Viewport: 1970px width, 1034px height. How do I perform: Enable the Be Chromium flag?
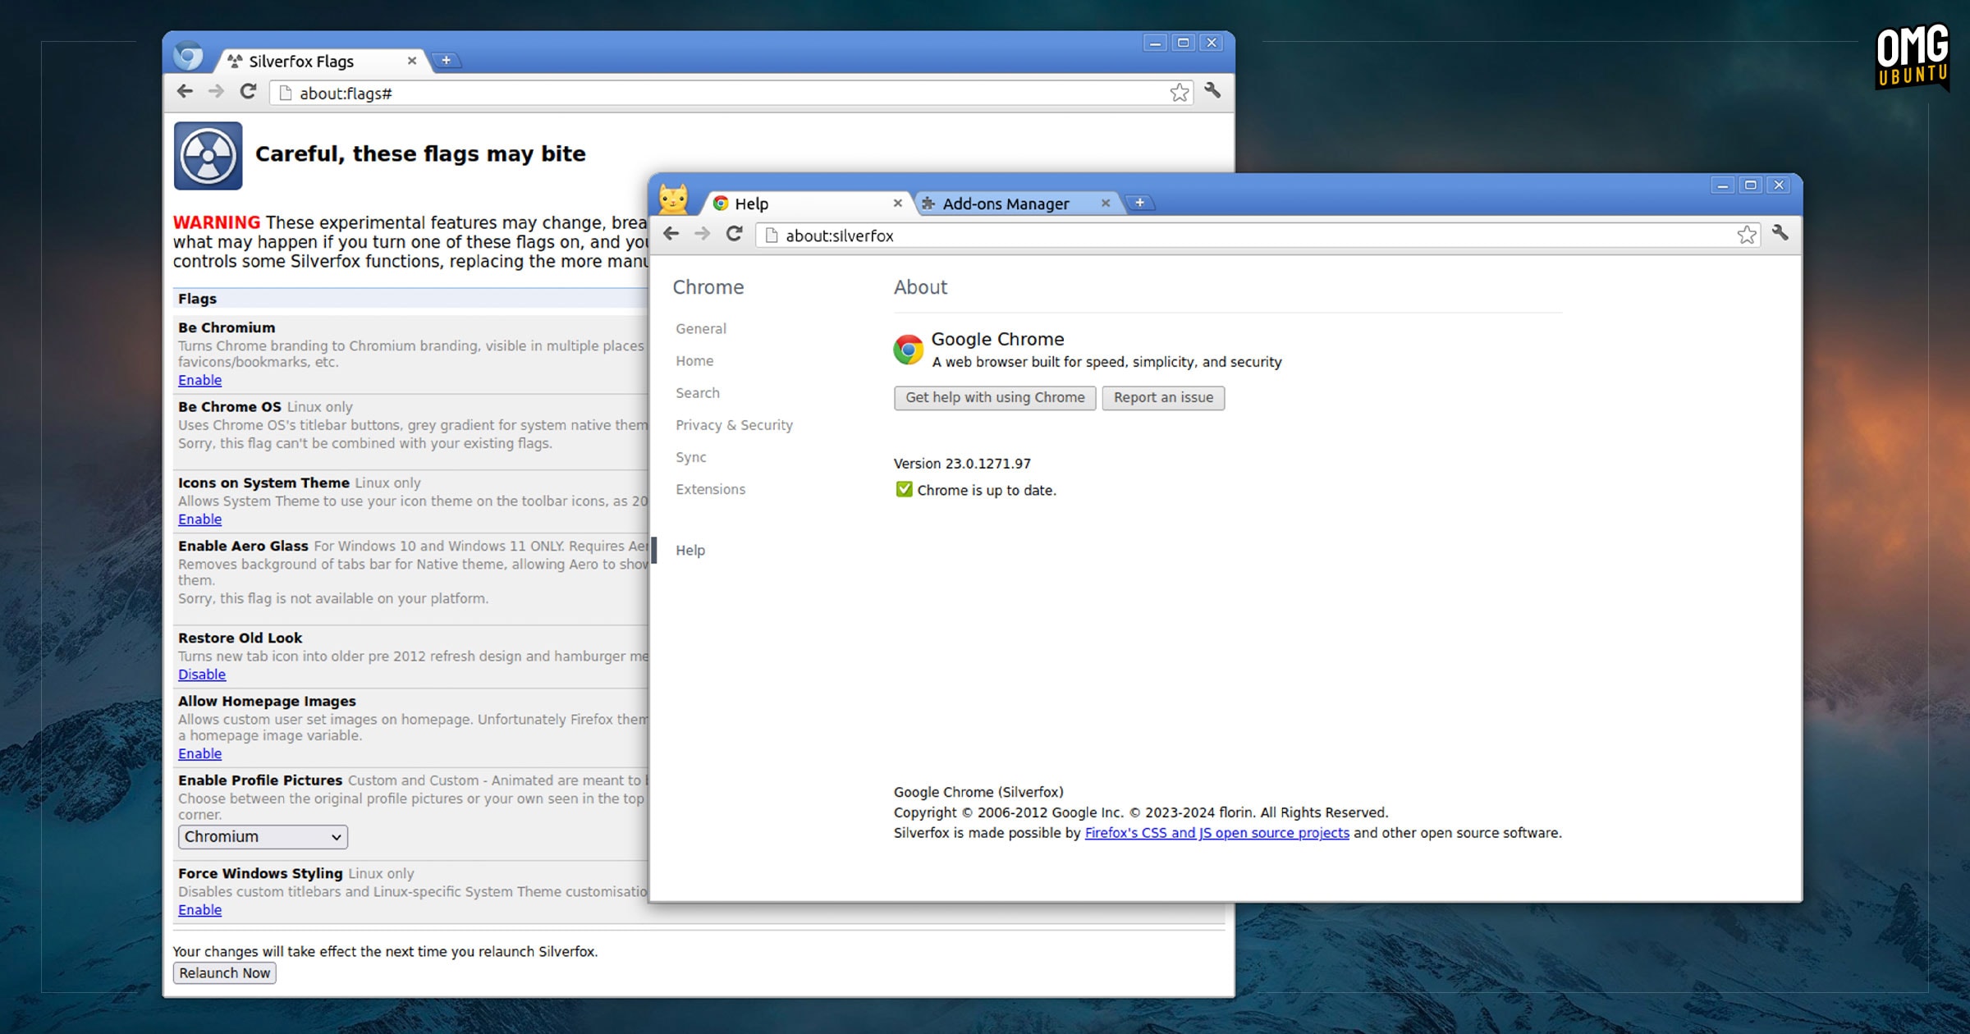pyautogui.click(x=199, y=380)
